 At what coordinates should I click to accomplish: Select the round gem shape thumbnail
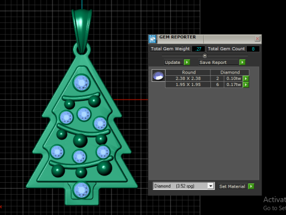click(x=158, y=76)
